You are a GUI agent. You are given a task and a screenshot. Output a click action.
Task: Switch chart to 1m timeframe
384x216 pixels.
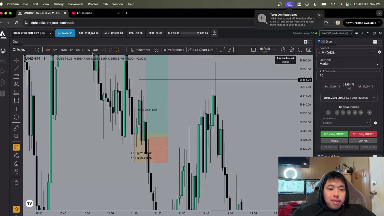click(x=48, y=50)
